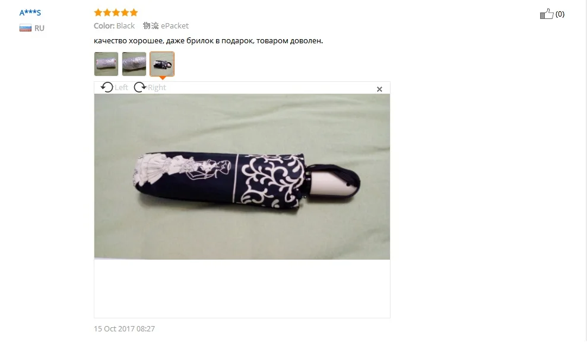Click the rotate left arrow icon
This screenshot has height=348, width=587.
107,87
